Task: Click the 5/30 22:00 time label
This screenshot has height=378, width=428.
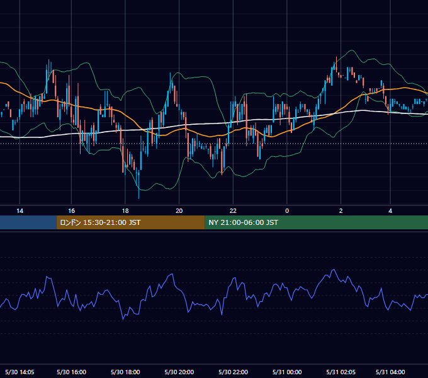Action: point(233,372)
